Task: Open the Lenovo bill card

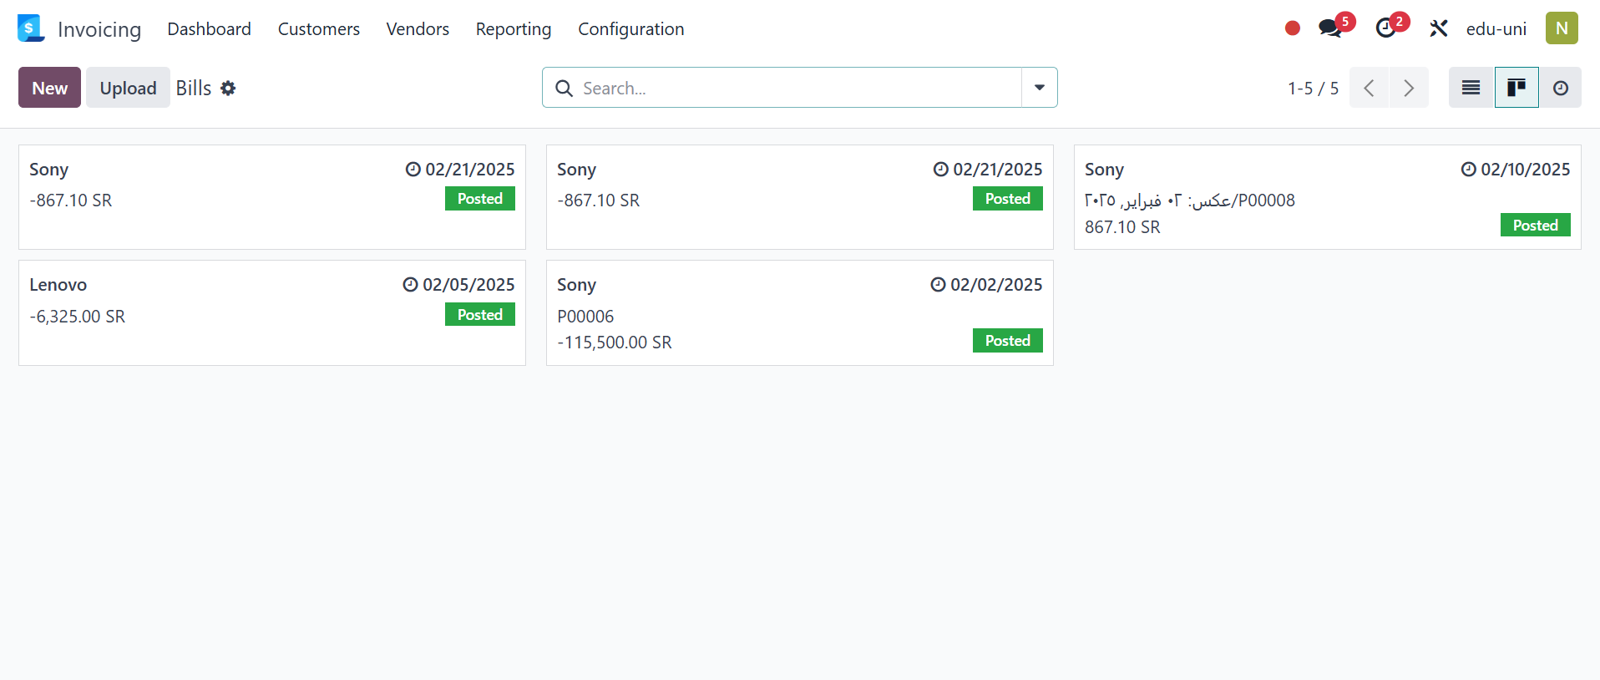Action: 272,312
